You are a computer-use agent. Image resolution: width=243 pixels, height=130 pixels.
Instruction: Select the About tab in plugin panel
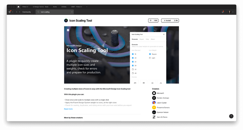(x=153, y=39)
